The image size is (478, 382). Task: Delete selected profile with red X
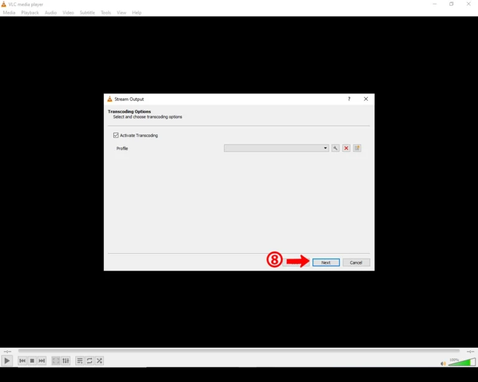tap(346, 148)
